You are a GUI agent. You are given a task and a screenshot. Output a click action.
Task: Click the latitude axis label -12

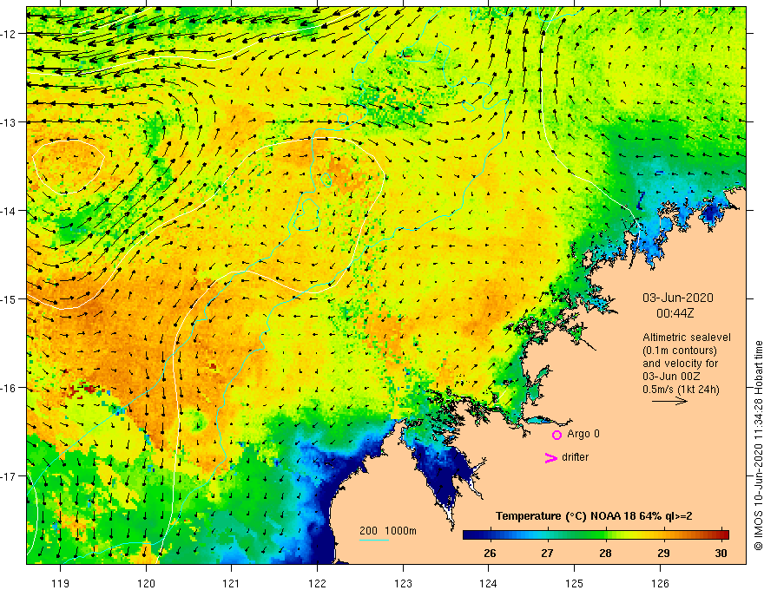(9, 34)
